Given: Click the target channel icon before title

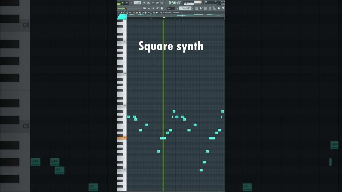Looking at the screenshot, I should pos(161,13).
